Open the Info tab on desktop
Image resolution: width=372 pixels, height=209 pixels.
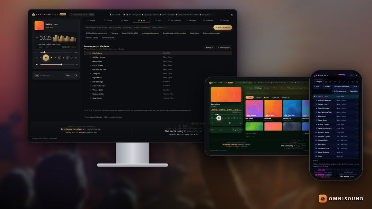pyautogui.click(x=158, y=20)
